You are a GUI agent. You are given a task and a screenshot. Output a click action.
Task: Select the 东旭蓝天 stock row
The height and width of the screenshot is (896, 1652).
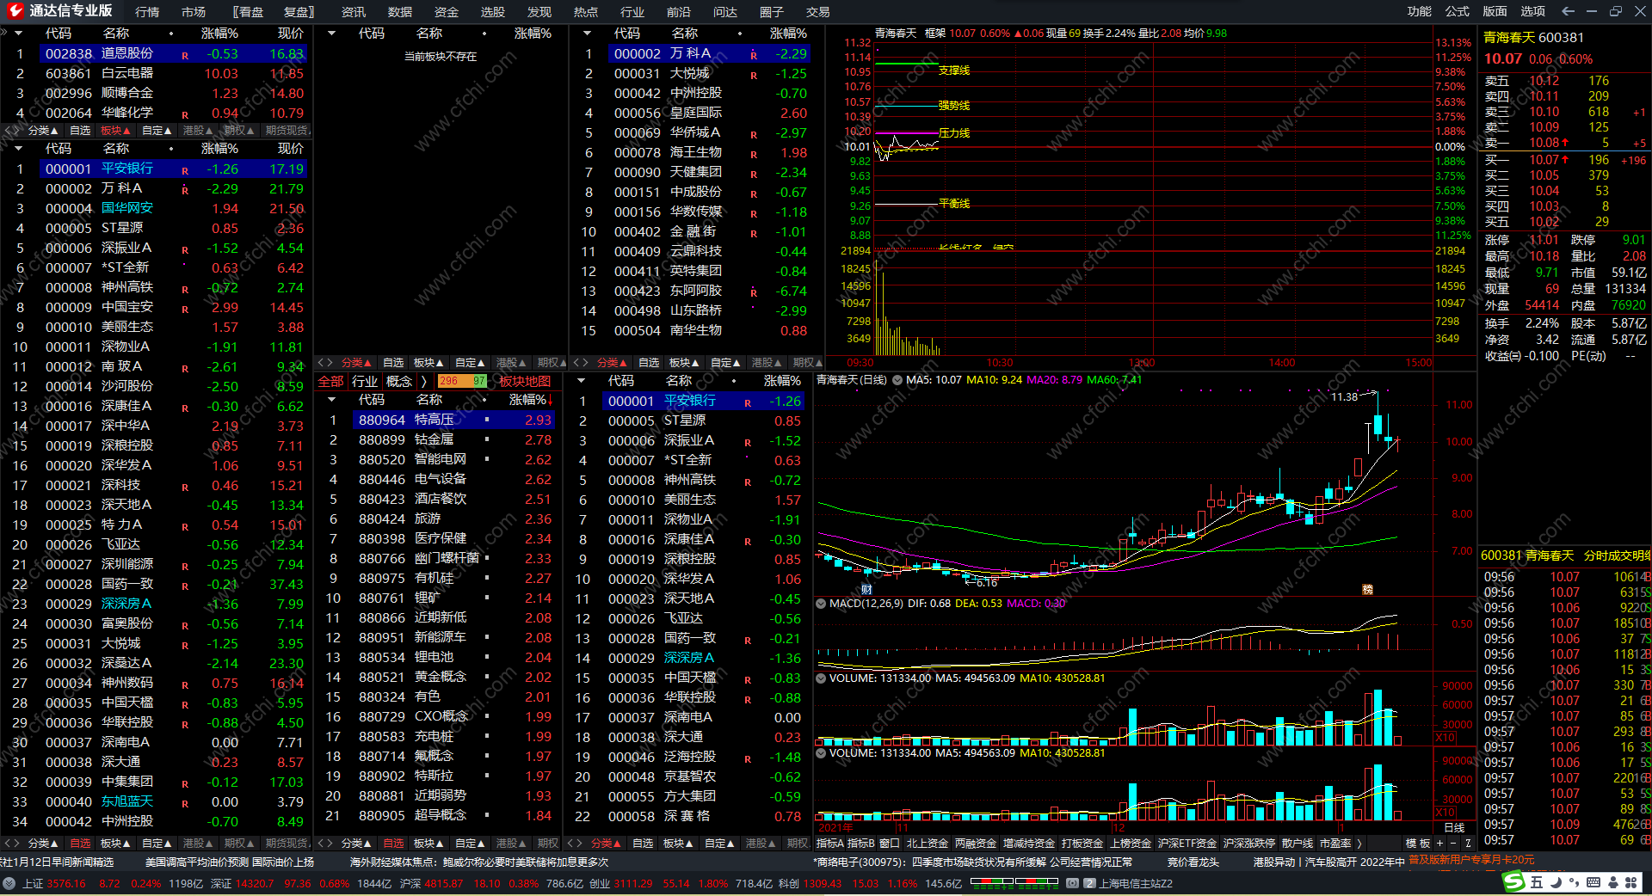[x=155, y=801]
